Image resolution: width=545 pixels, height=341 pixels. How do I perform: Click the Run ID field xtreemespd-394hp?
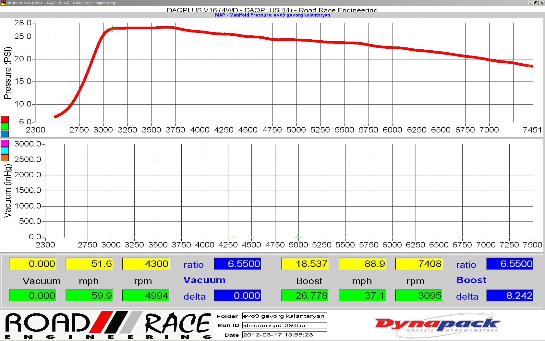(285, 325)
